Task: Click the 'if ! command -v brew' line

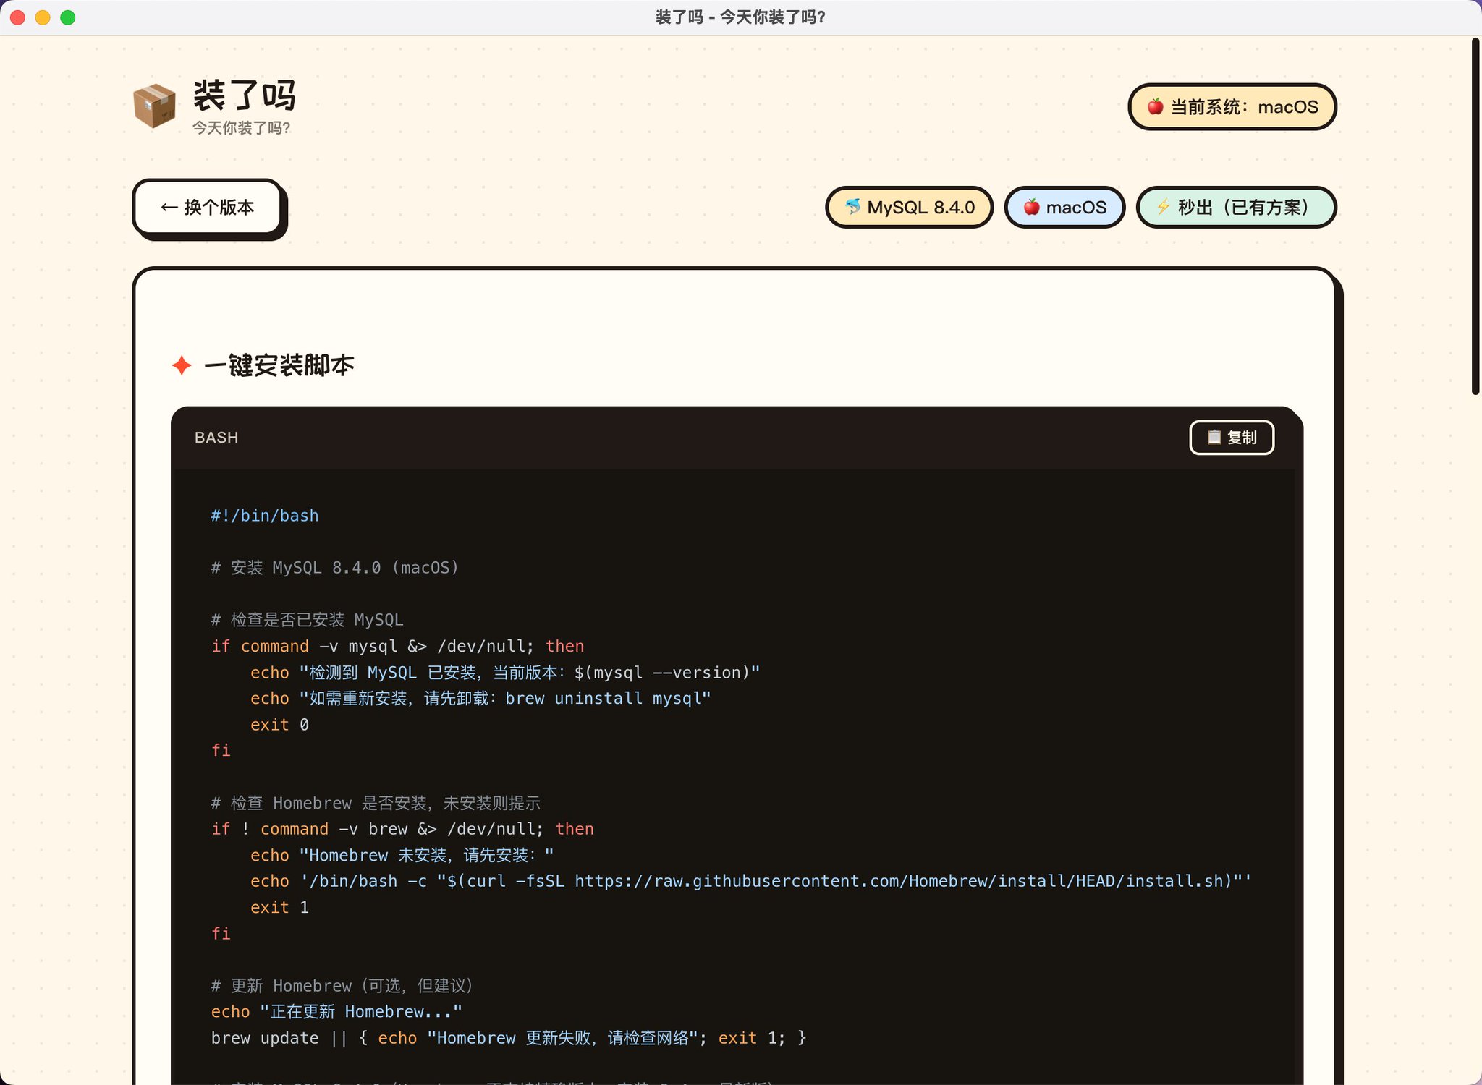Action: tap(402, 829)
